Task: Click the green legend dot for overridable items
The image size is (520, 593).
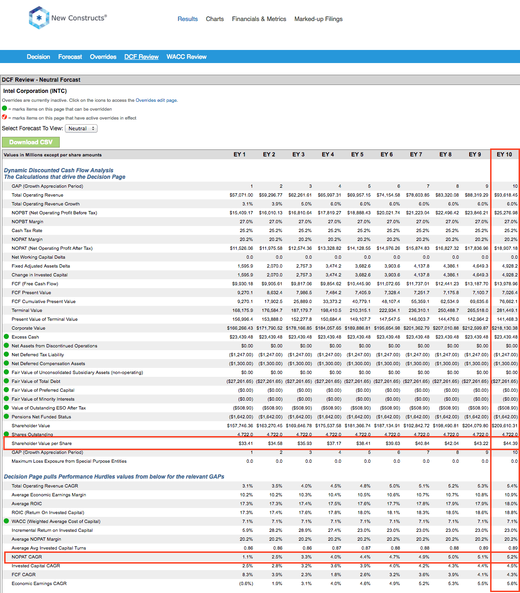Action: coord(5,108)
